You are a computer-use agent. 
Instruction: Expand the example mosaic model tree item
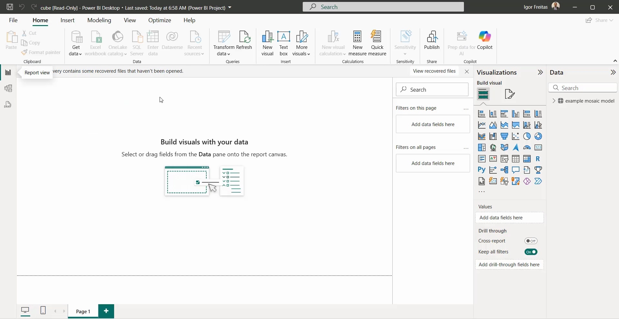click(x=554, y=101)
